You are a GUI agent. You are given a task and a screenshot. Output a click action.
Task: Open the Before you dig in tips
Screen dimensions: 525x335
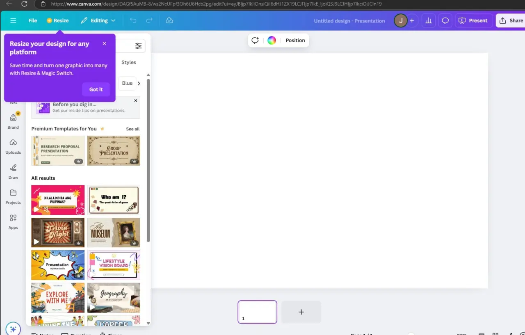pos(86,107)
